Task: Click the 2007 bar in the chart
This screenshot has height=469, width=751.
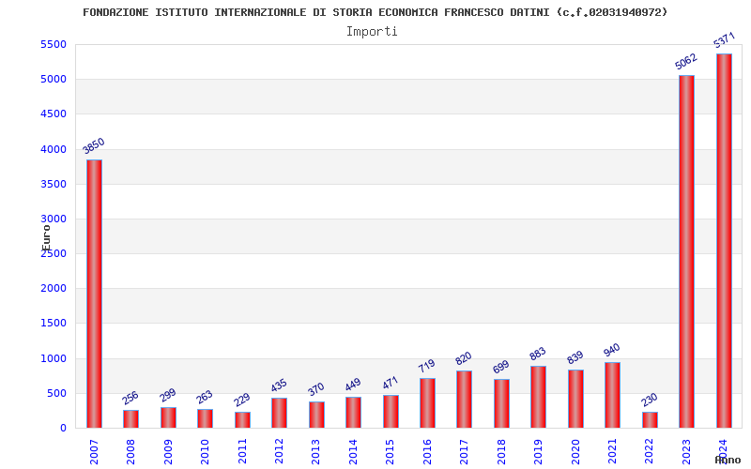Action: click(94, 294)
